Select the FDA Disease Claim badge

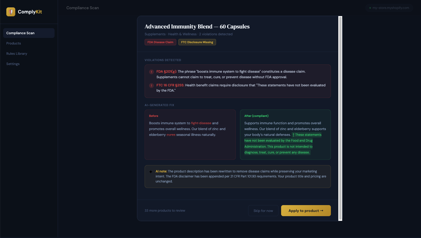tap(160, 42)
